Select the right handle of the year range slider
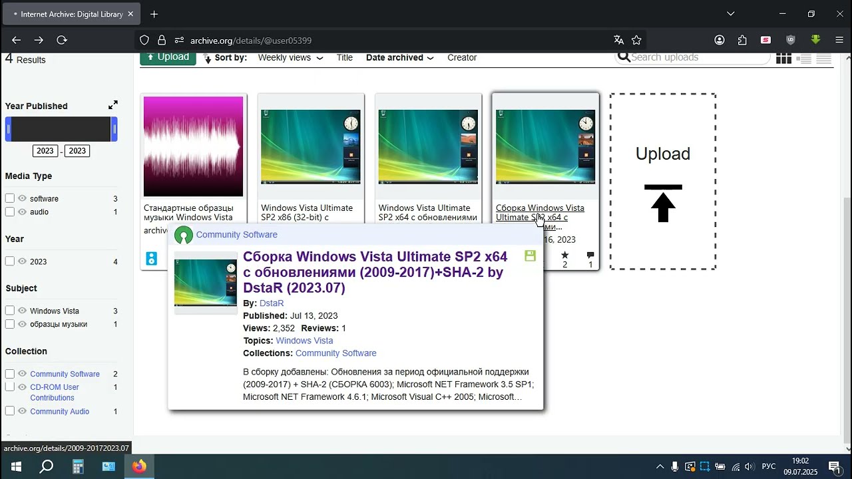Screen dimensions: 852x479 coord(114,129)
